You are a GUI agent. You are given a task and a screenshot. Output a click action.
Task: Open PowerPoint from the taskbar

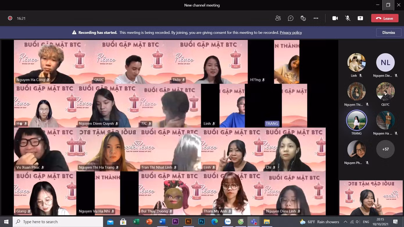(x=149, y=222)
